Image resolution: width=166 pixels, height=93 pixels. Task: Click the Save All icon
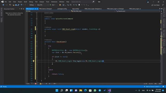[x=18, y=5]
